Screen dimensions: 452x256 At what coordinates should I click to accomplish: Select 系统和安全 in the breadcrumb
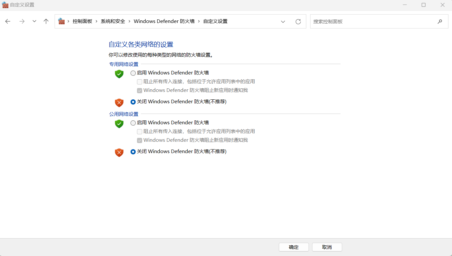[x=113, y=21]
